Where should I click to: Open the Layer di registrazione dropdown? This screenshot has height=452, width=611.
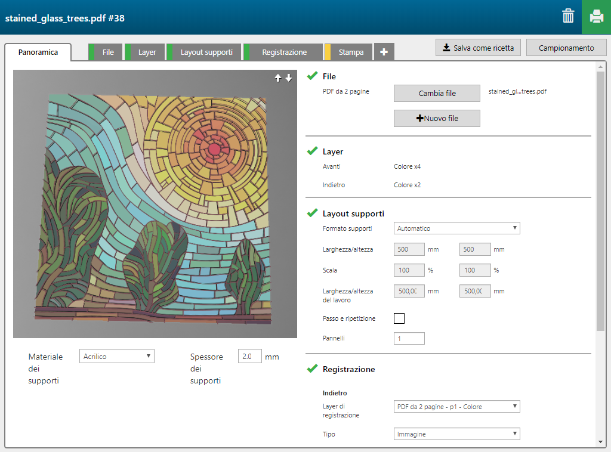click(456, 407)
